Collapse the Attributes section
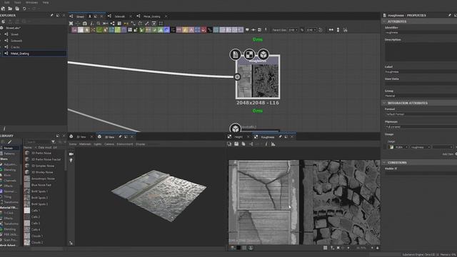This screenshot has width=457, height=257. [384, 21]
